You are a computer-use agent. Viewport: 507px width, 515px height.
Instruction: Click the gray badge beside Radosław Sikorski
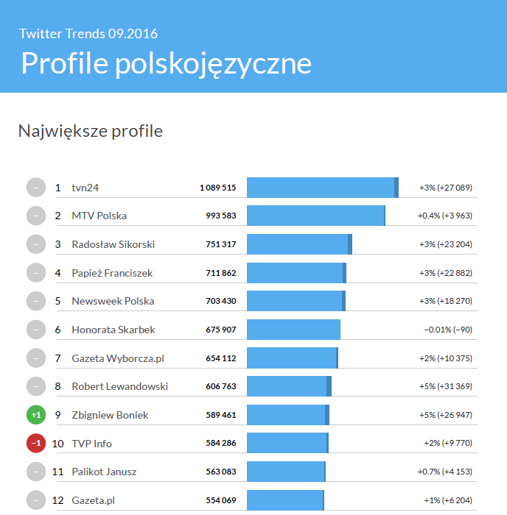35,244
